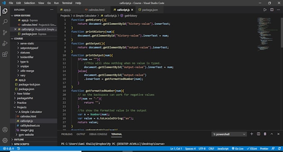Open image1.jpg in the file tree
Screen dimensions: 283x152
click(27, 130)
